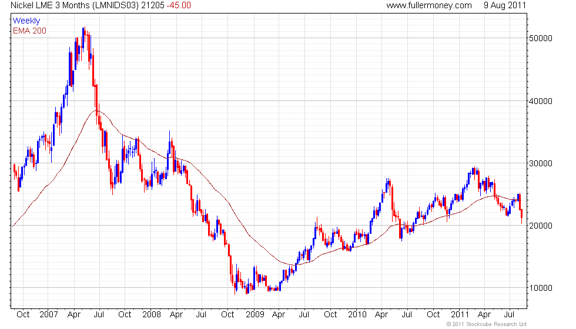The width and height of the screenshot is (576, 329).
Task: Click the 'EMA 200' legend label
Action: pyautogui.click(x=29, y=31)
